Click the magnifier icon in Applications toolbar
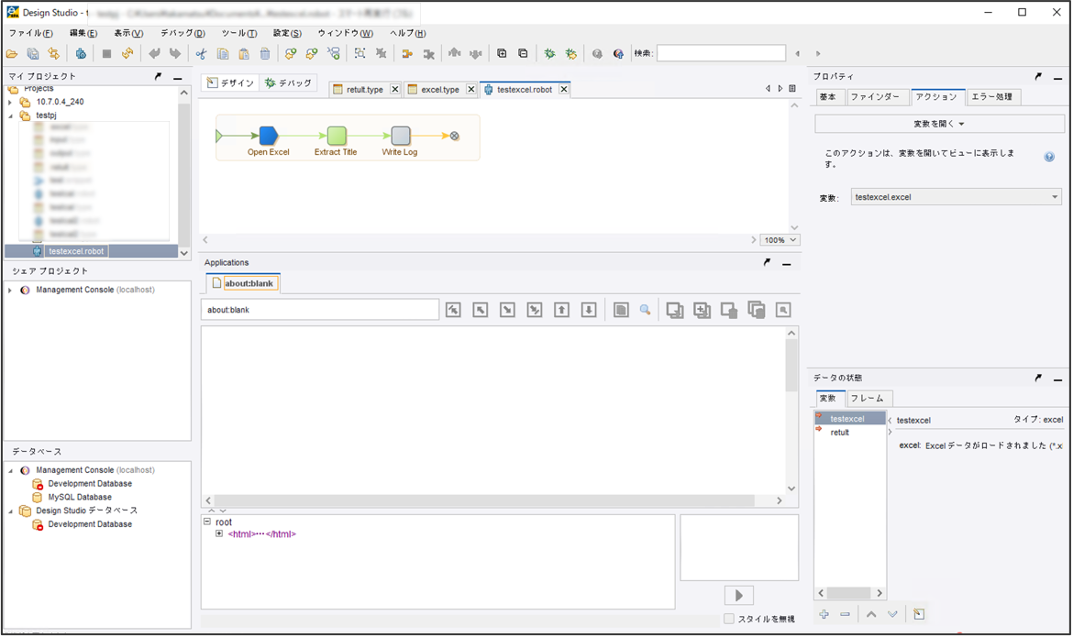1073x637 pixels. click(645, 311)
